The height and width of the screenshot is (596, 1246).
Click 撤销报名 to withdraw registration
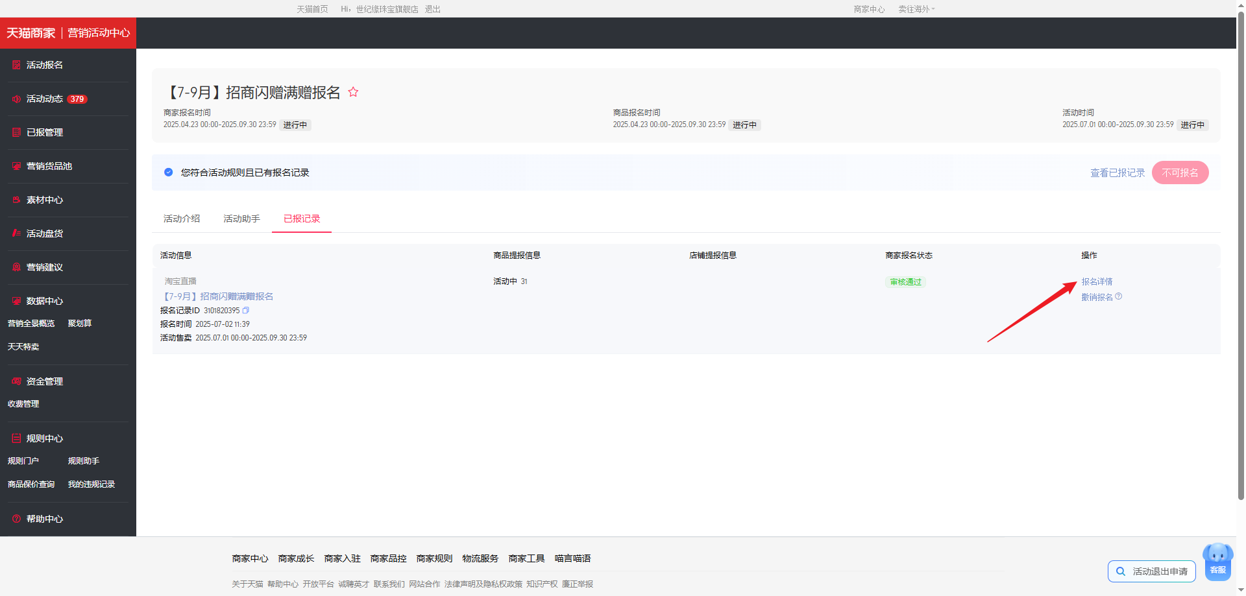(x=1097, y=297)
